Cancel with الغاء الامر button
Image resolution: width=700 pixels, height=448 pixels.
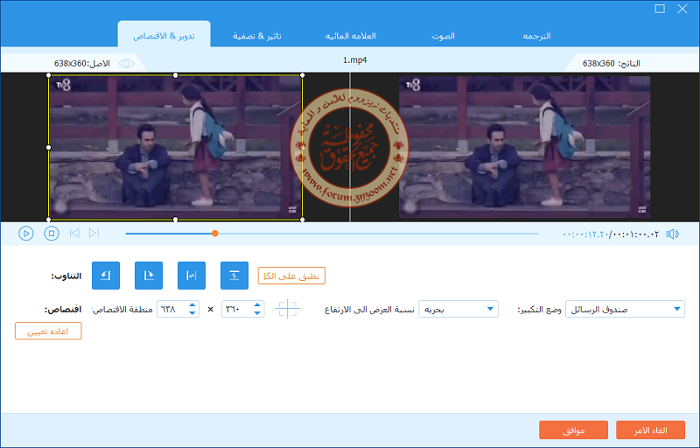point(650,430)
